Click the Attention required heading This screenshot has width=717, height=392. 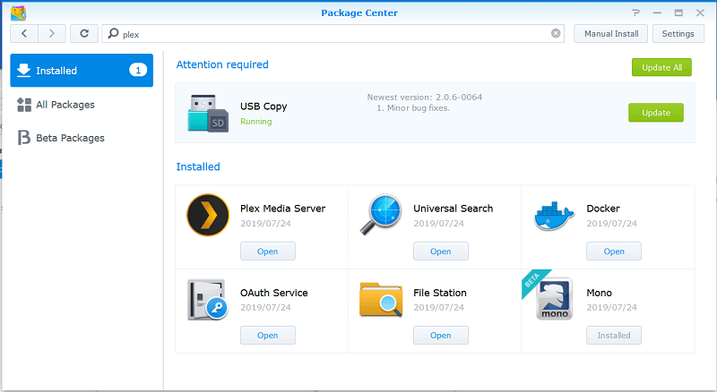coord(222,64)
